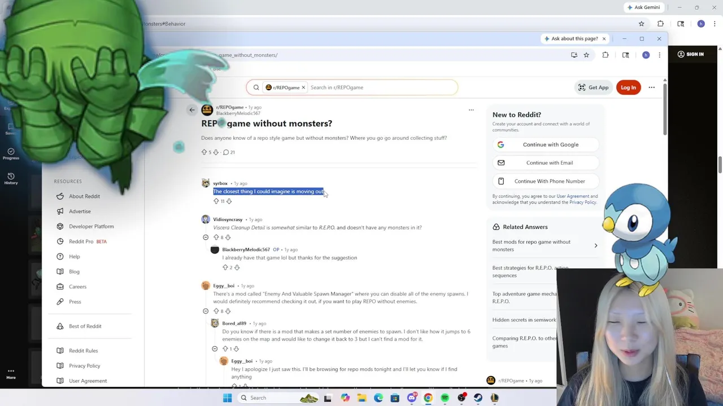Screen dimensions: 723x406
Task: Open Privacy Policy in the left sidebar
Action: pyautogui.click(x=84, y=365)
